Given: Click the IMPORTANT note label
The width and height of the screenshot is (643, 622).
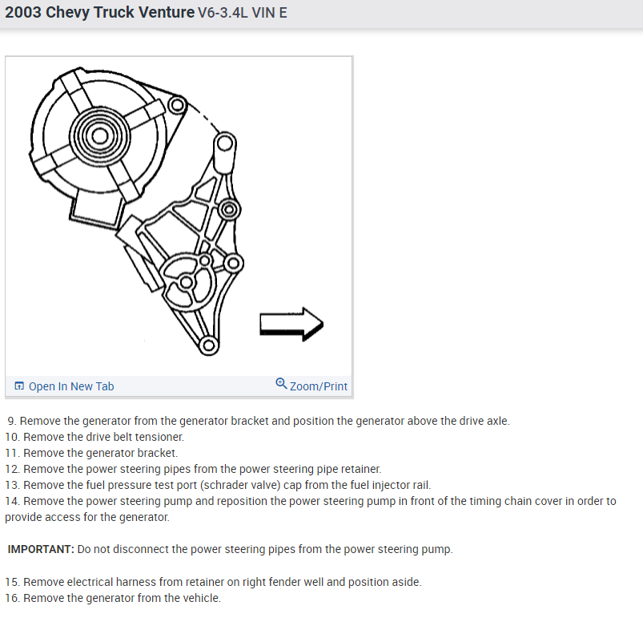Looking at the screenshot, I should [41, 549].
